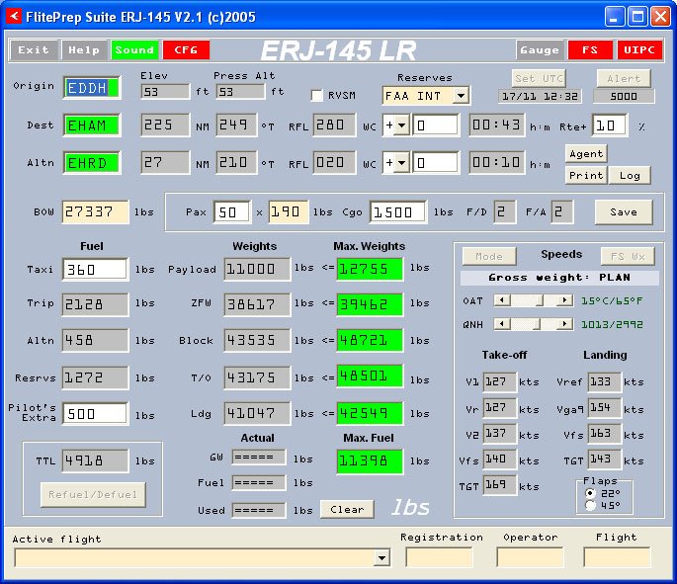677x584 pixels.
Task: Open Dest wind component sign dropdown
Action: pyautogui.click(x=401, y=125)
